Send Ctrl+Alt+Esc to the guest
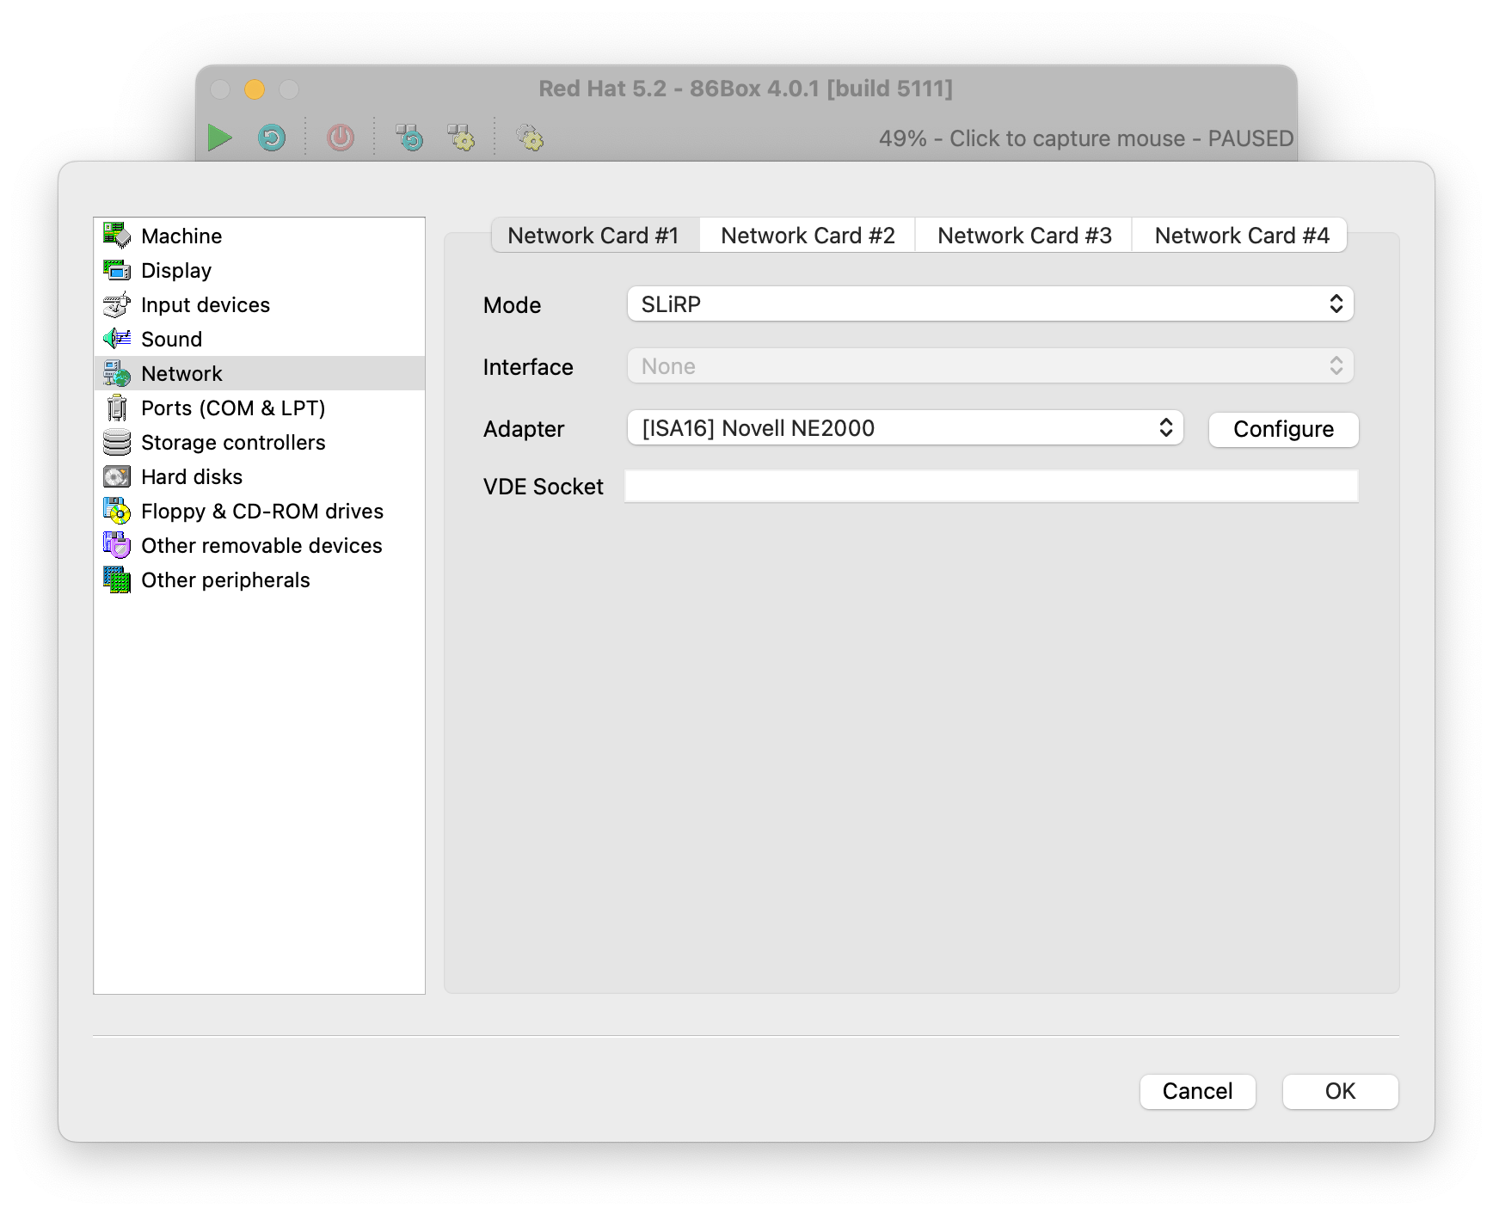 pos(462,138)
